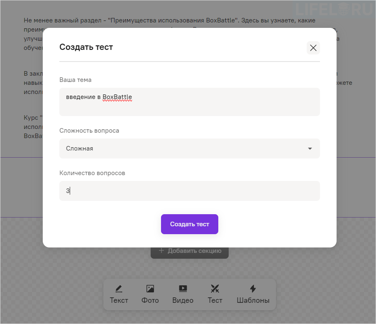This screenshot has height=324, width=376.
Task: Focus the Количество вопросов input field
Action: (189, 191)
